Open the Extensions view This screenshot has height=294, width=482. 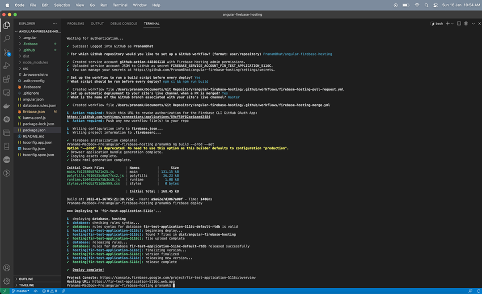click(x=7, y=79)
